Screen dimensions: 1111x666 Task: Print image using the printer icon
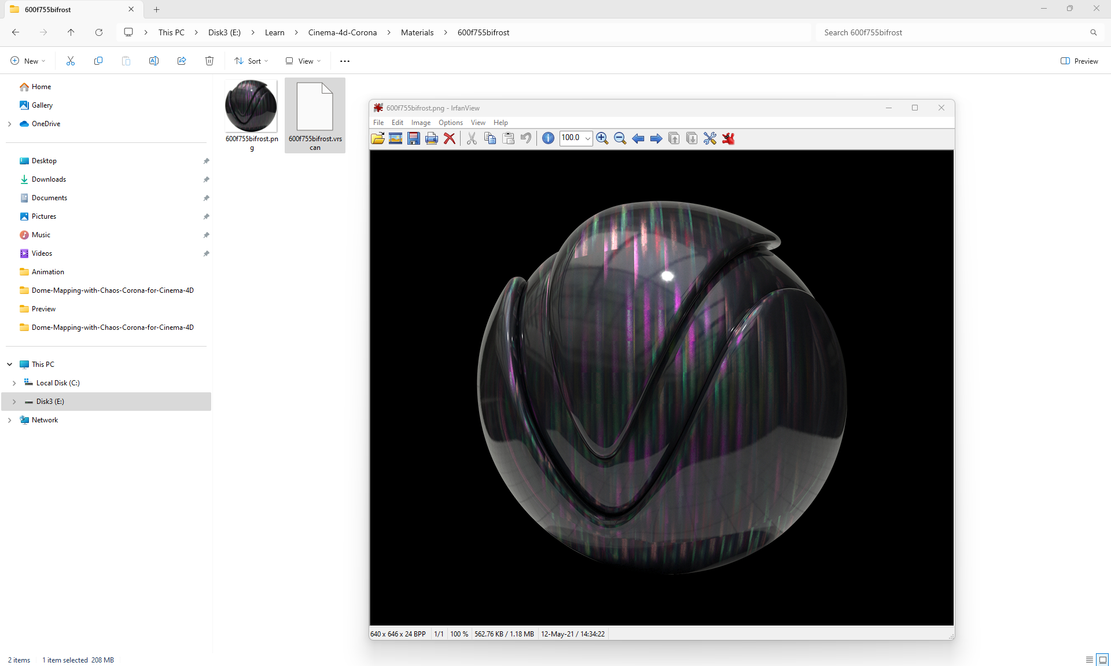click(x=432, y=138)
